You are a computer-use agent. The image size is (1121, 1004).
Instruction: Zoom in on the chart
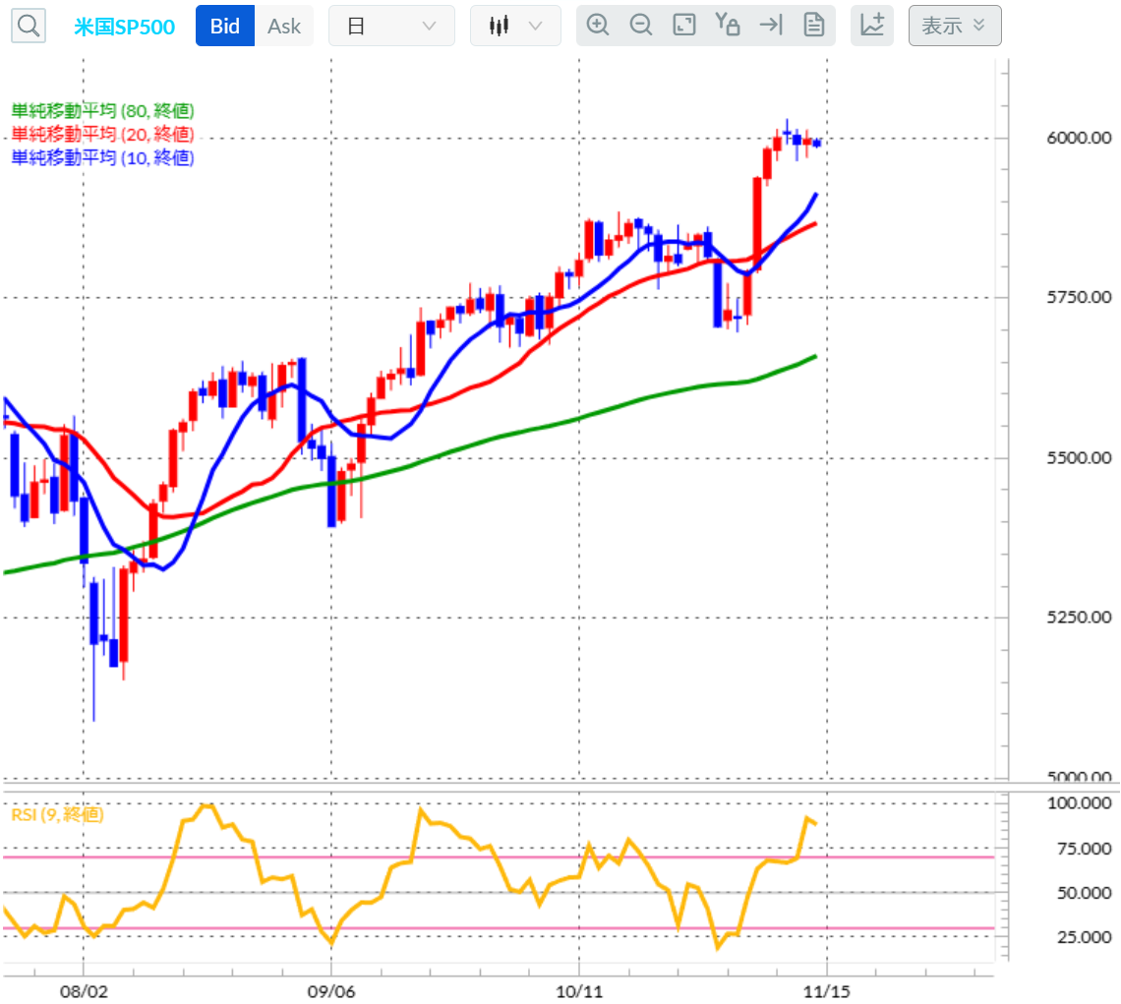pos(598,25)
